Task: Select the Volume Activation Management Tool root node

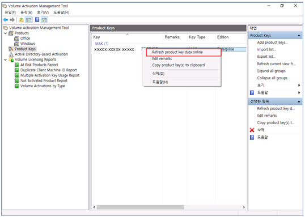Action: click(39, 28)
